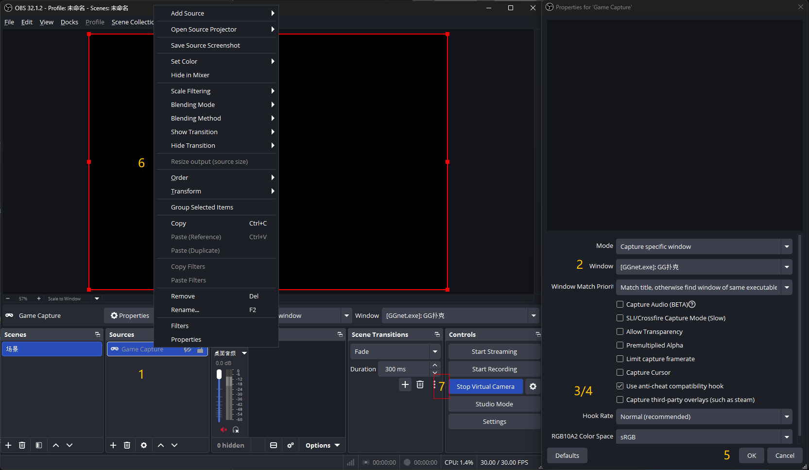This screenshot has width=809, height=470.
Task: Move source down in the Sources list
Action: click(174, 445)
